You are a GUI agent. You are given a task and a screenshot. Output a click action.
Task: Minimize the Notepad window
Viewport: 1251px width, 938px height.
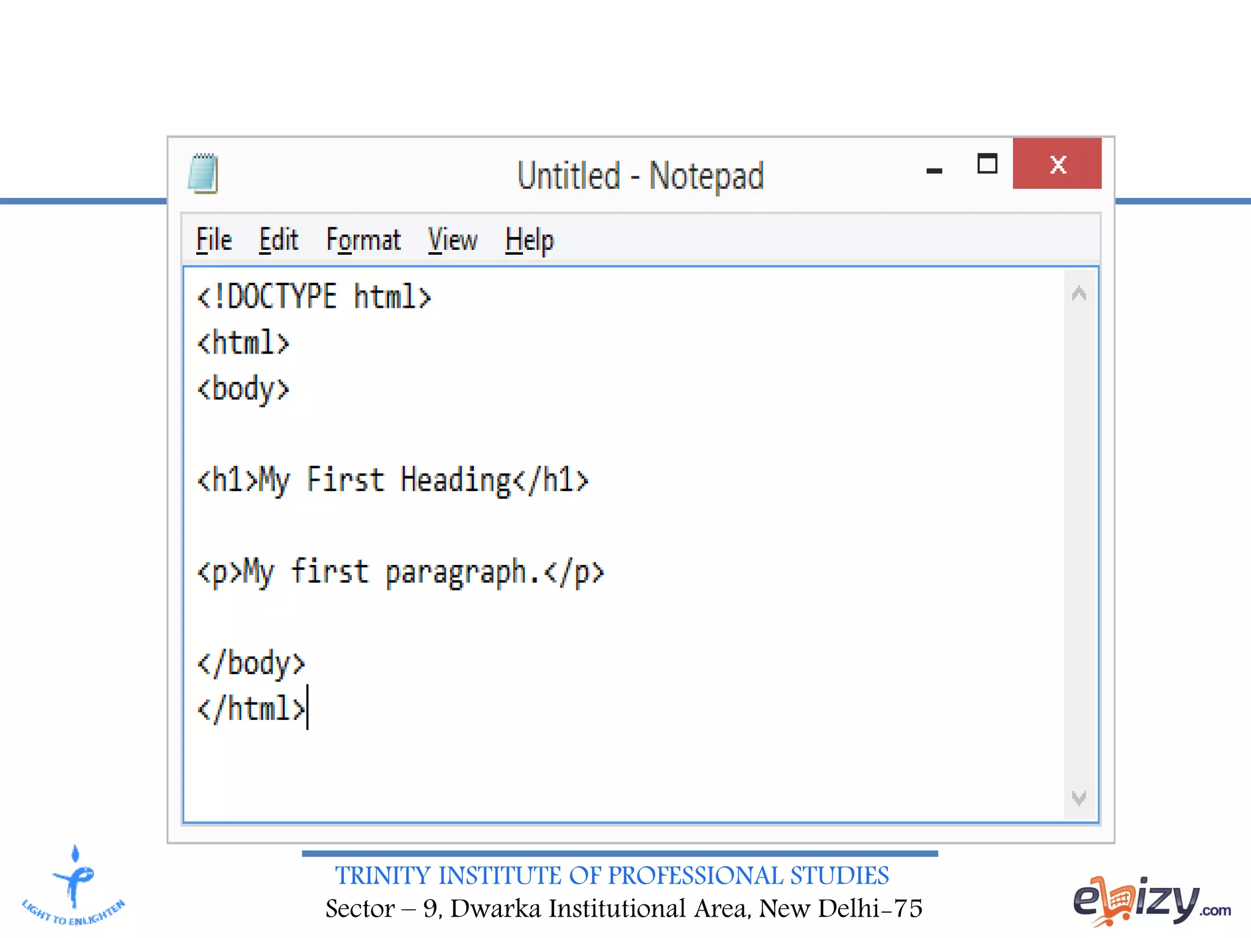pyautogui.click(x=934, y=170)
